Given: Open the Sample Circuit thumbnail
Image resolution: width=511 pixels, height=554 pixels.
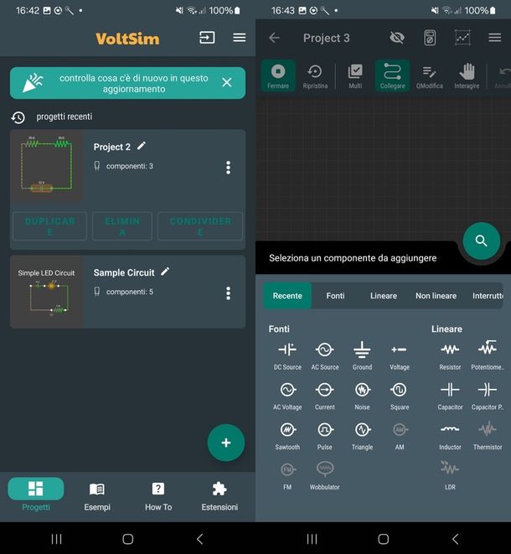Looking at the screenshot, I should 47,292.
